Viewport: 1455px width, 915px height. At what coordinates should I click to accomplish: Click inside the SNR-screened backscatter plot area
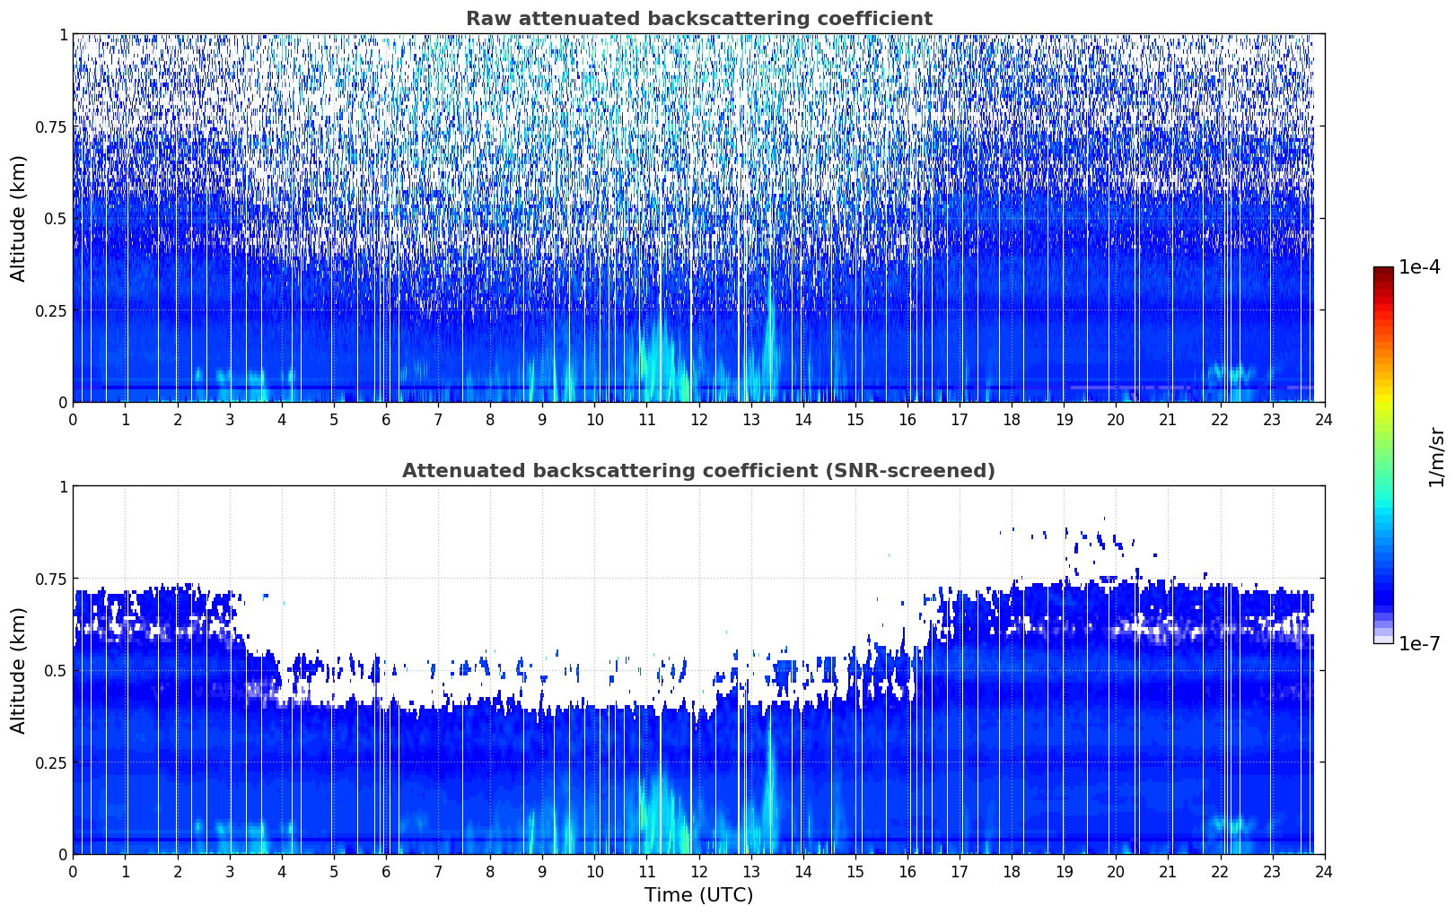(698, 670)
